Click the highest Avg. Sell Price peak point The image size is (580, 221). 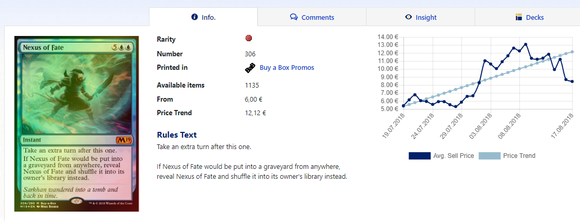[525, 44]
